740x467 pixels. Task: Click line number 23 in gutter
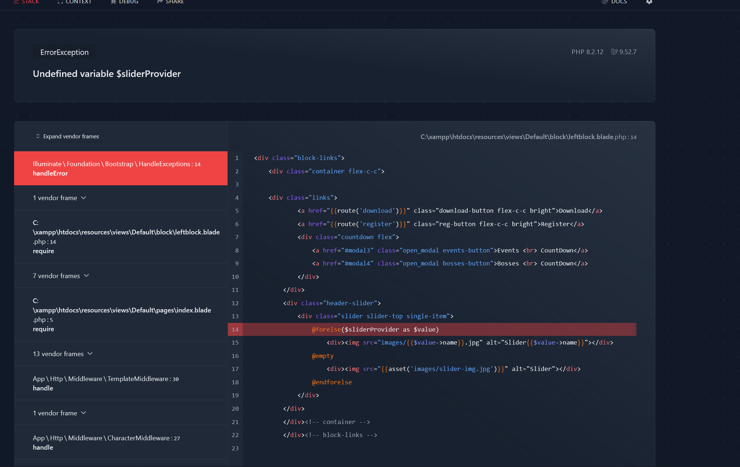point(235,448)
